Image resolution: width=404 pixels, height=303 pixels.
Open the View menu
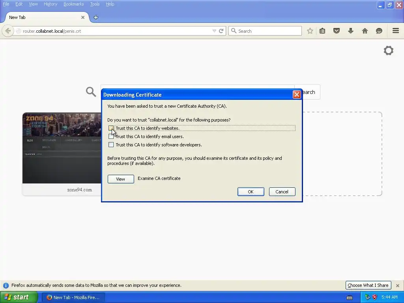[x=33, y=4]
